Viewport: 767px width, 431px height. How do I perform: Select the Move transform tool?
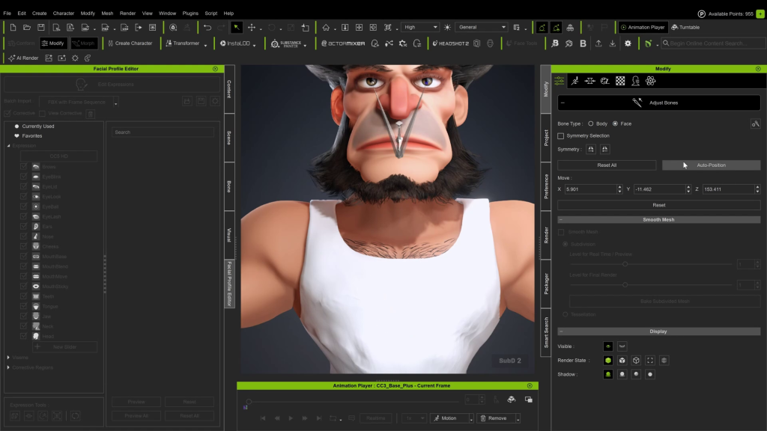coord(252,27)
